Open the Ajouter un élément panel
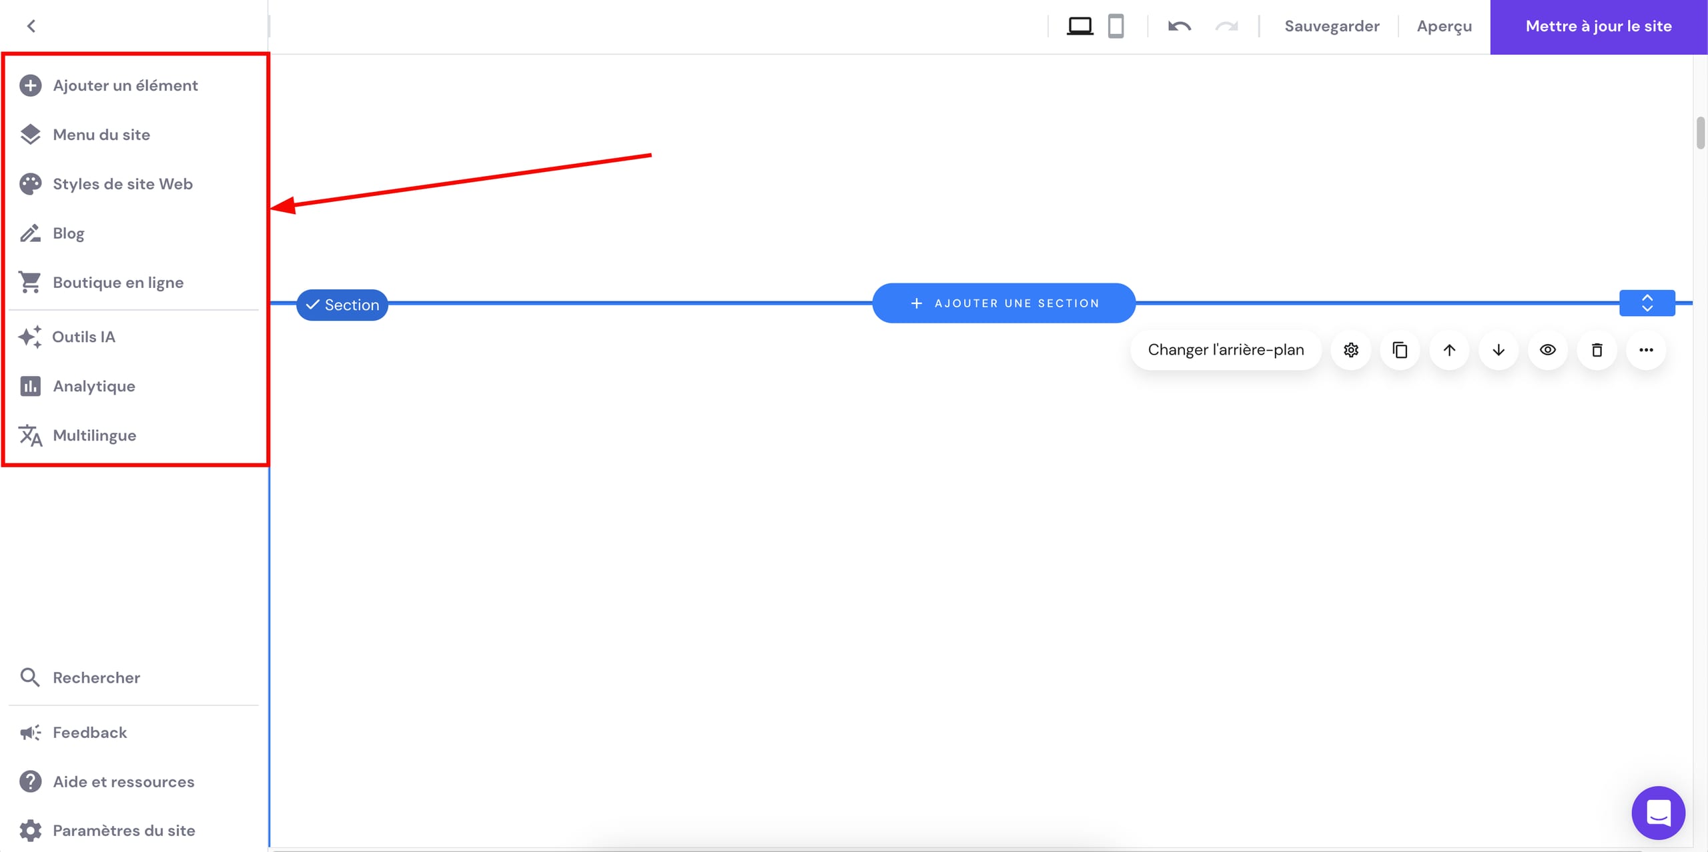 pyautogui.click(x=125, y=85)
